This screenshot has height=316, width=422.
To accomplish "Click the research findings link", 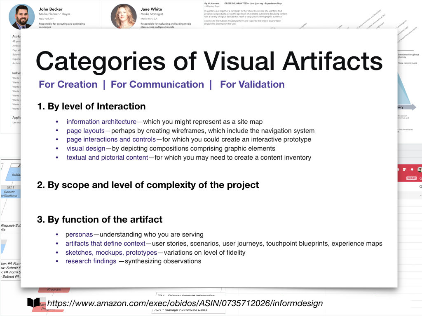I will [91, 261].
